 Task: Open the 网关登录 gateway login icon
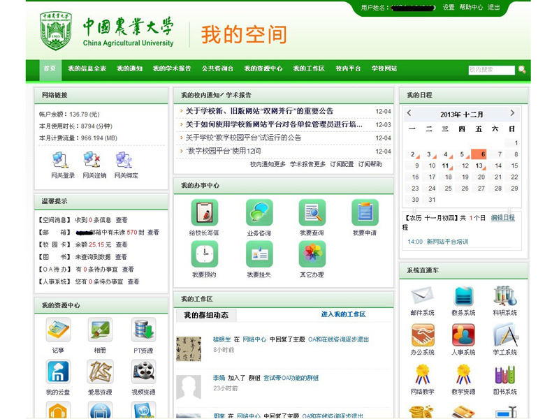point(60,160)
